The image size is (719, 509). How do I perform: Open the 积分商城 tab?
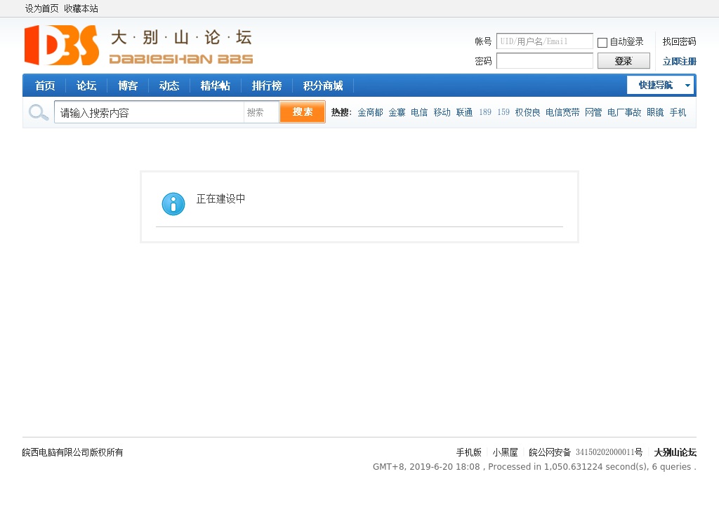[323, 86]
